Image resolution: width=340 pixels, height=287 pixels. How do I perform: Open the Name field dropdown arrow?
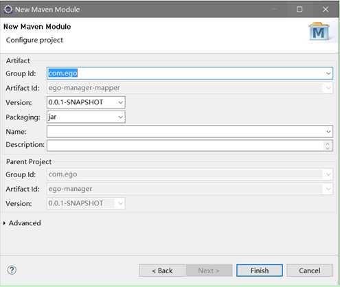[x=328, y=132]
